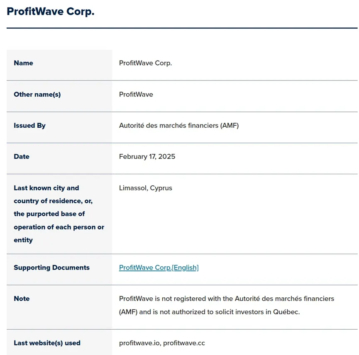
Task: Select the Date row label
Action: pyautogui.click(x=22, y=156)
